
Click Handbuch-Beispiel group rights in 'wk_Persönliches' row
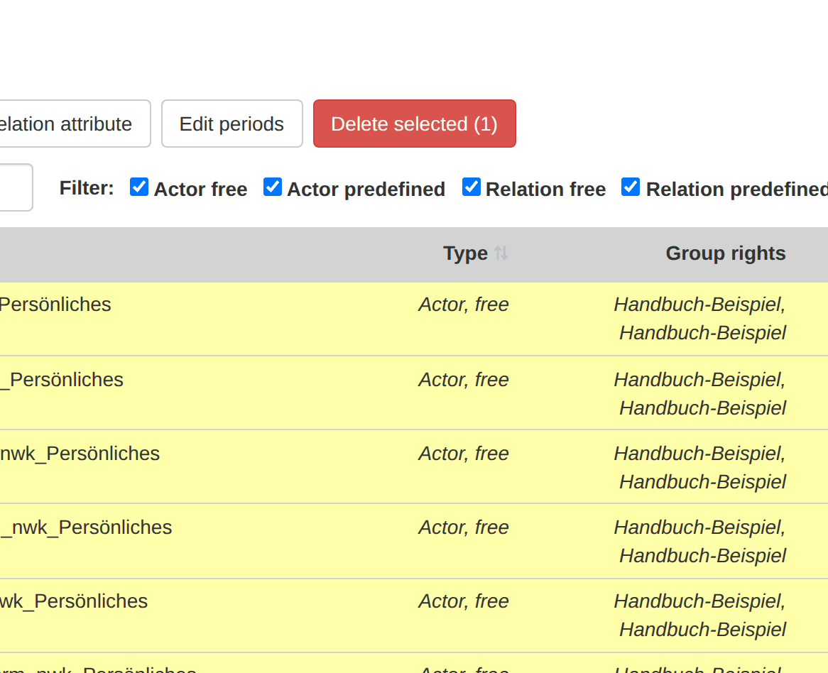point(699,615)
